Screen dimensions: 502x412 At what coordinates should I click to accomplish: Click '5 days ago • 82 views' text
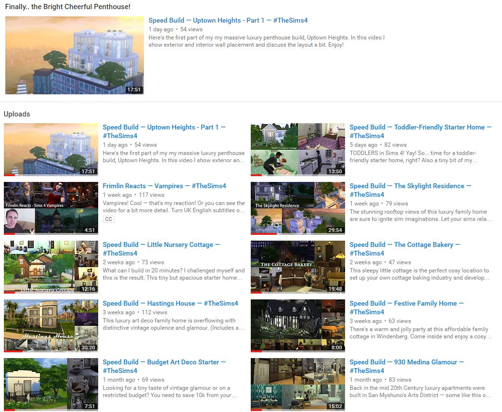point(378,145)
